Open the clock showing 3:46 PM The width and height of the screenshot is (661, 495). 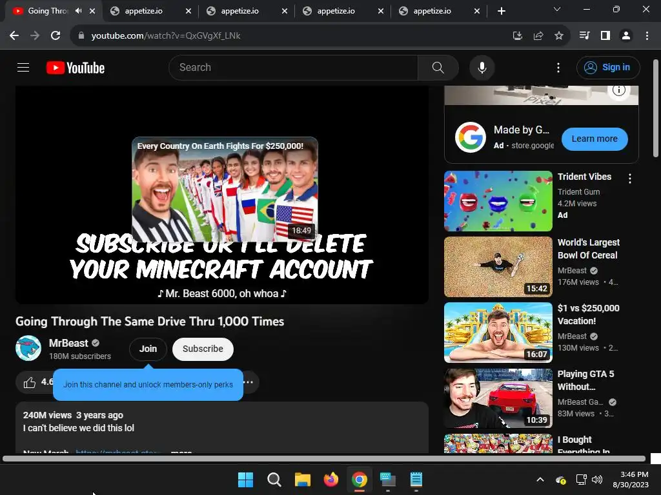coord(631,480)
